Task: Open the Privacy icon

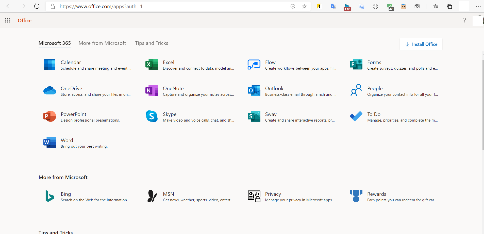Action: (254, 196)
